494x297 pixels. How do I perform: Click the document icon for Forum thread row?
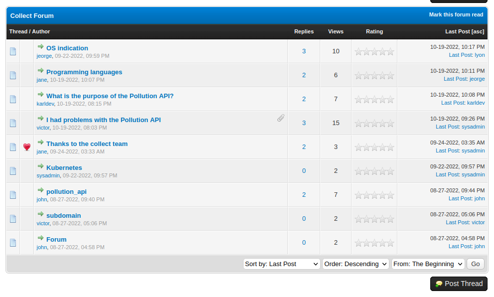(x=13, y=243)
